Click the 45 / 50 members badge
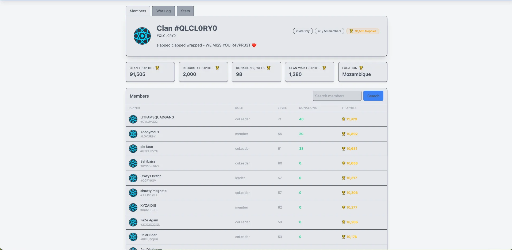The image size is (512, 250). [x=329, y=31]
